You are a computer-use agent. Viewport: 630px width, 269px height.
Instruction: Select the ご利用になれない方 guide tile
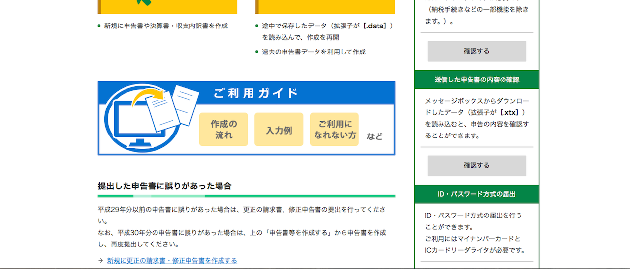[x=334, y=130]
